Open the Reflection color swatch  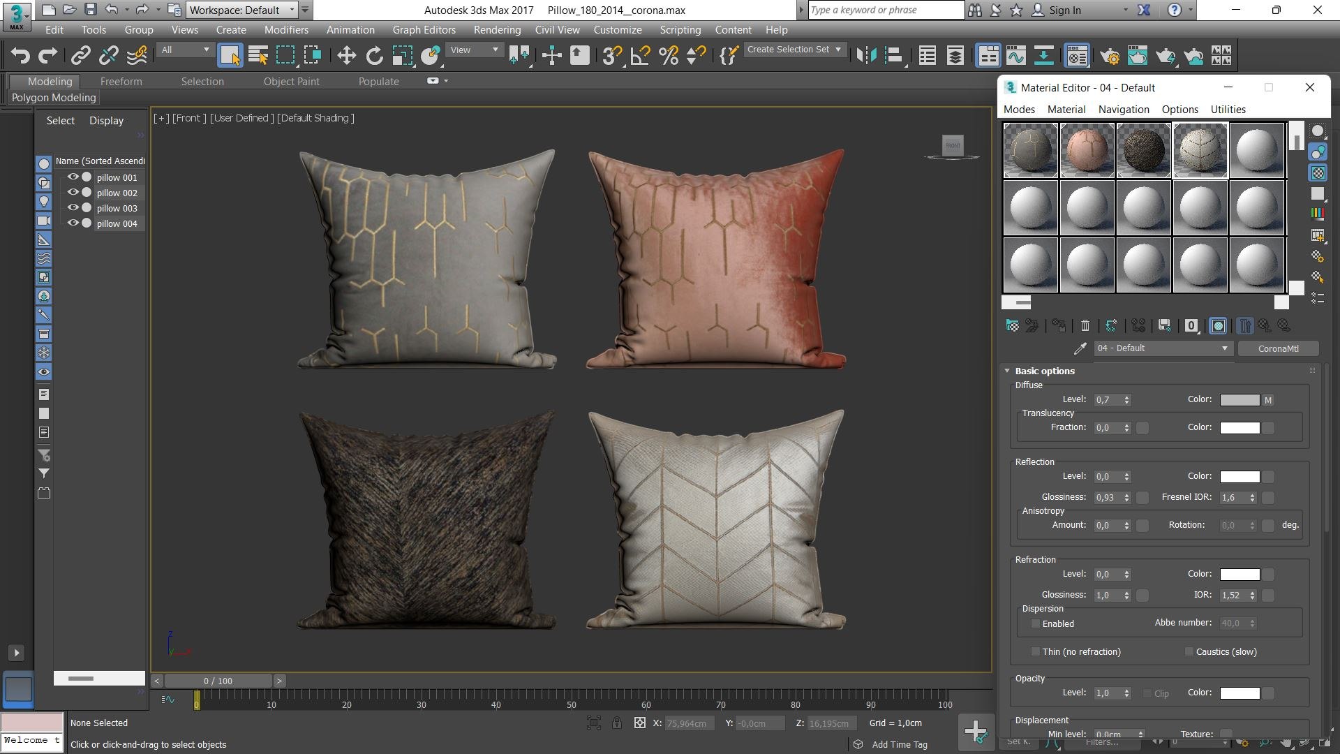coord(1239,477)
